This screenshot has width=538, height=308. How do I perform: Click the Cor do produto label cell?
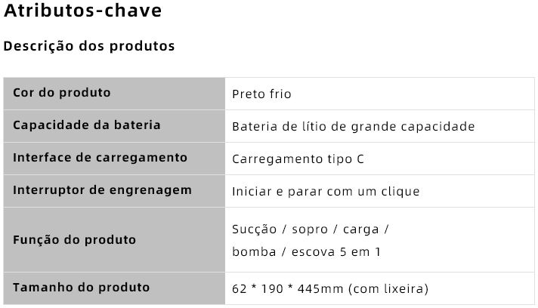[114, 94]
